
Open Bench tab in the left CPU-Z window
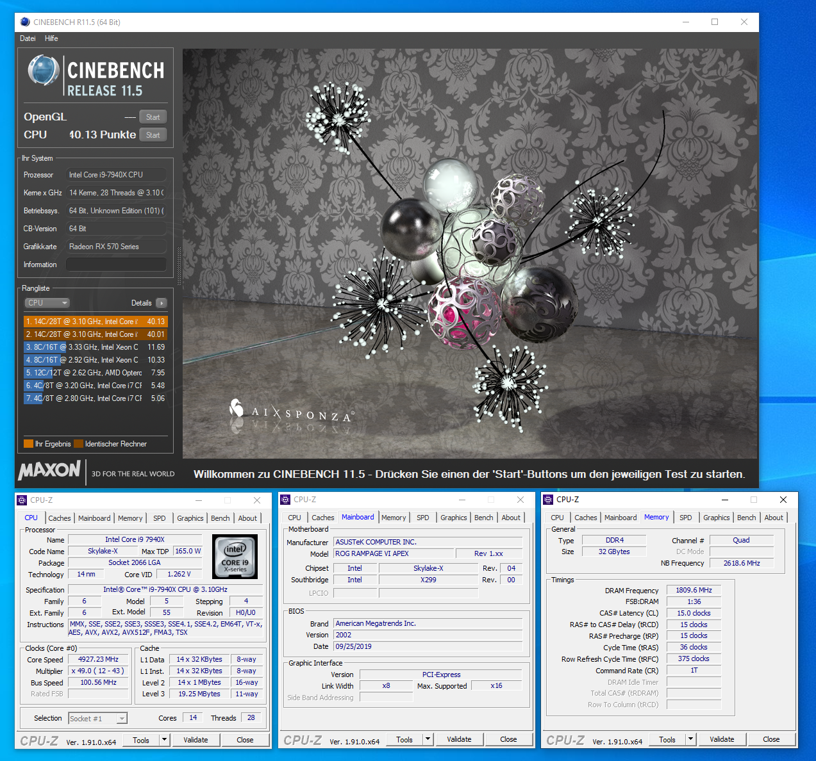coord(221,518)
